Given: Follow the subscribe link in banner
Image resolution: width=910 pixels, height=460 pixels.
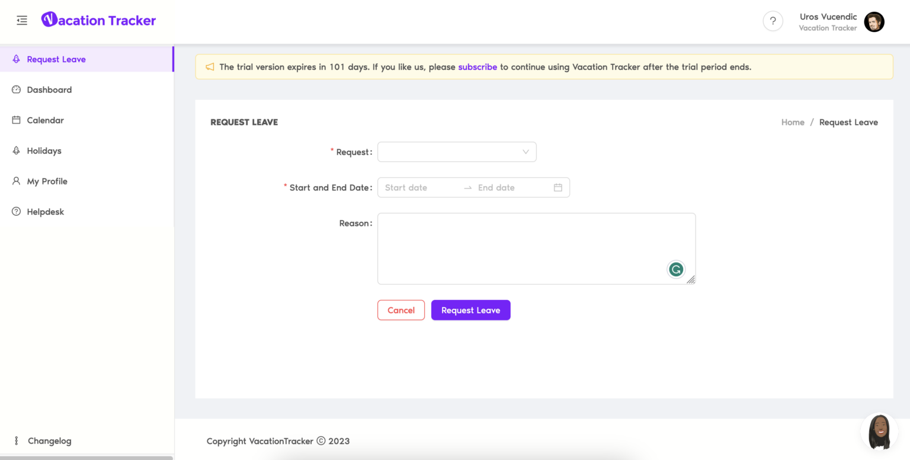Looking at the screenshot, I should click(478, 67).
